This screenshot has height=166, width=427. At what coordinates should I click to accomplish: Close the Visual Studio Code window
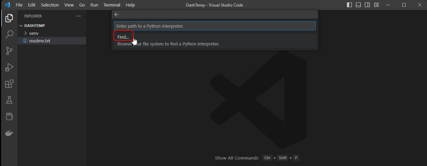pos(419,5)
